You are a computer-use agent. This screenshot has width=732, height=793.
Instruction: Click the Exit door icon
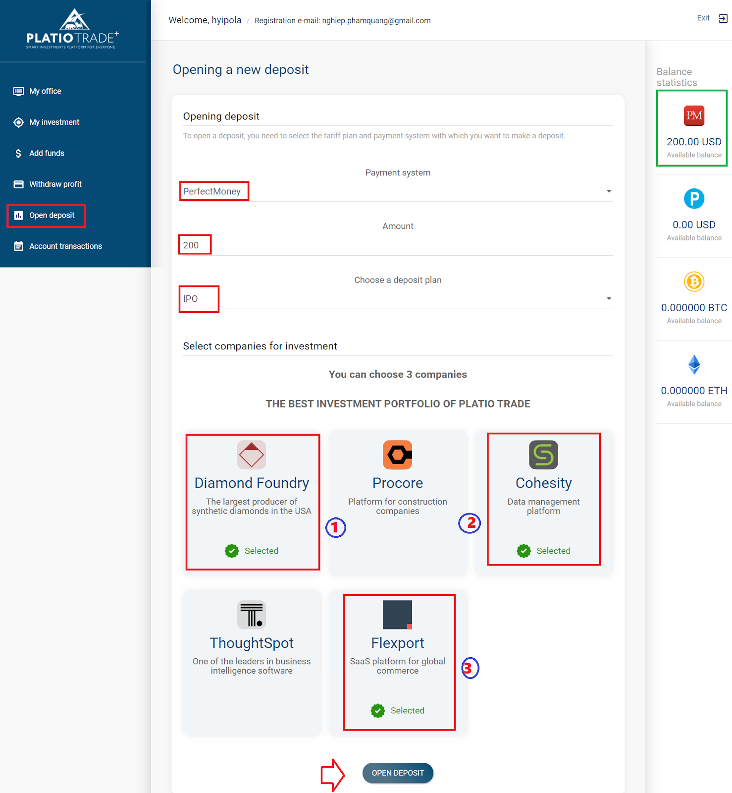723,18
